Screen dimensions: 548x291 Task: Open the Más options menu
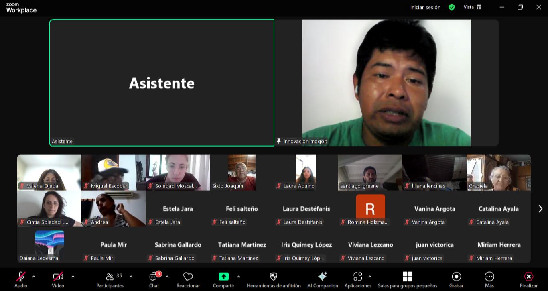tap(489, 279)
